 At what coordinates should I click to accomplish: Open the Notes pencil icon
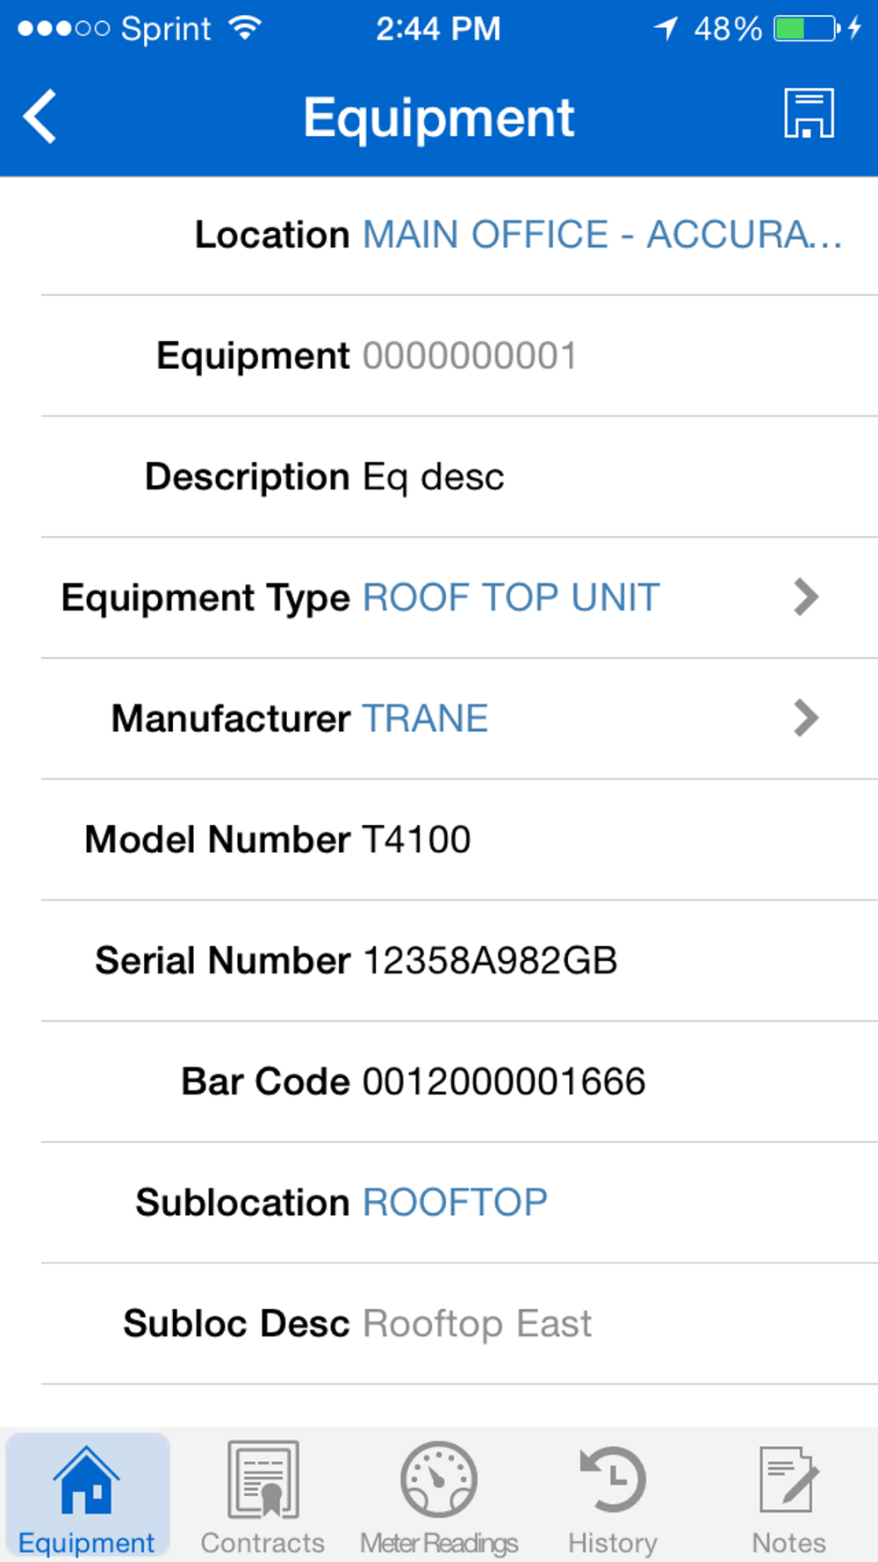pyautogui.click(x=788, y=1479)
